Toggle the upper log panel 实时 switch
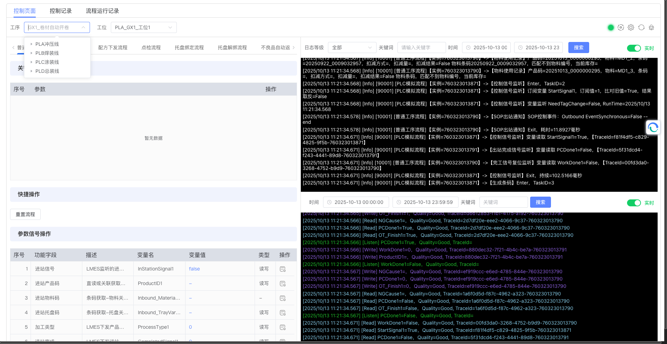Image resolution: width=667 pixels, height=344 pixels. (634, 48)
